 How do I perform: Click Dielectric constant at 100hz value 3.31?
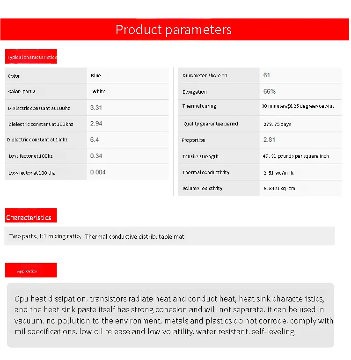pos(96,108)
